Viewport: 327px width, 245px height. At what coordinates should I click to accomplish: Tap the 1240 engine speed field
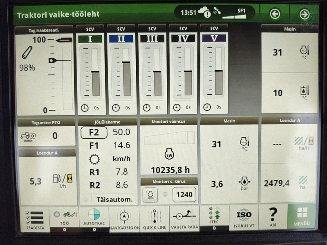184,195
